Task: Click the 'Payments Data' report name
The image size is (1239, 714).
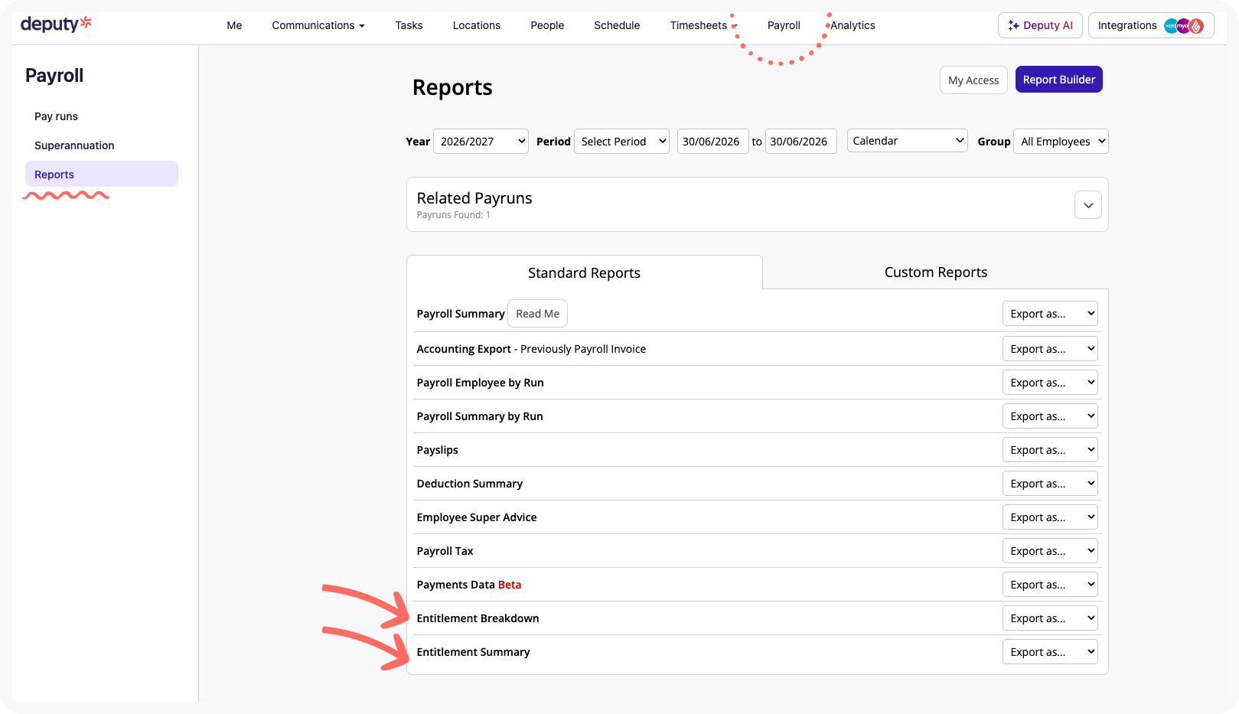Action: (x=455, y=585)
